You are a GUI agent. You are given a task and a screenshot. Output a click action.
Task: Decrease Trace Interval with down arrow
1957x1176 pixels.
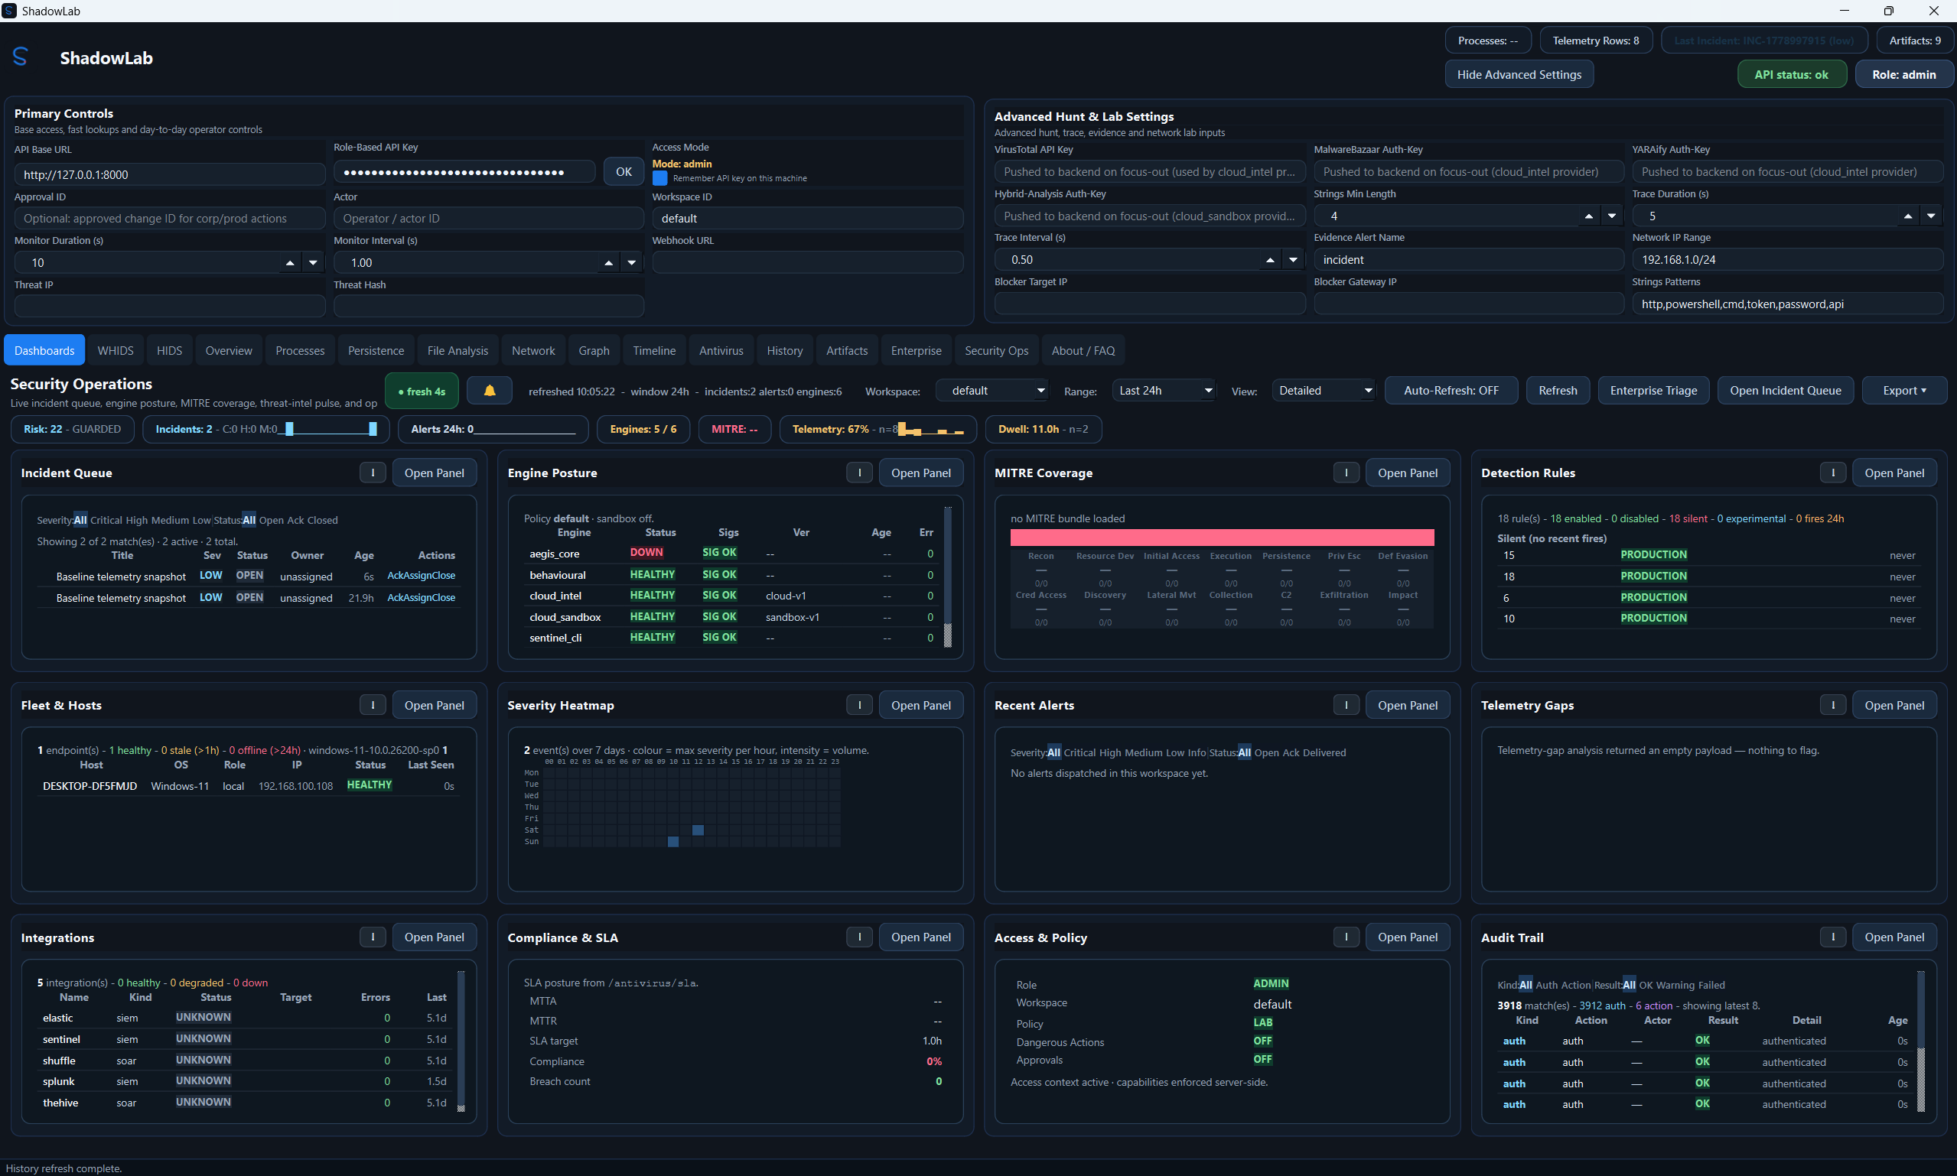pos(1293,259)
